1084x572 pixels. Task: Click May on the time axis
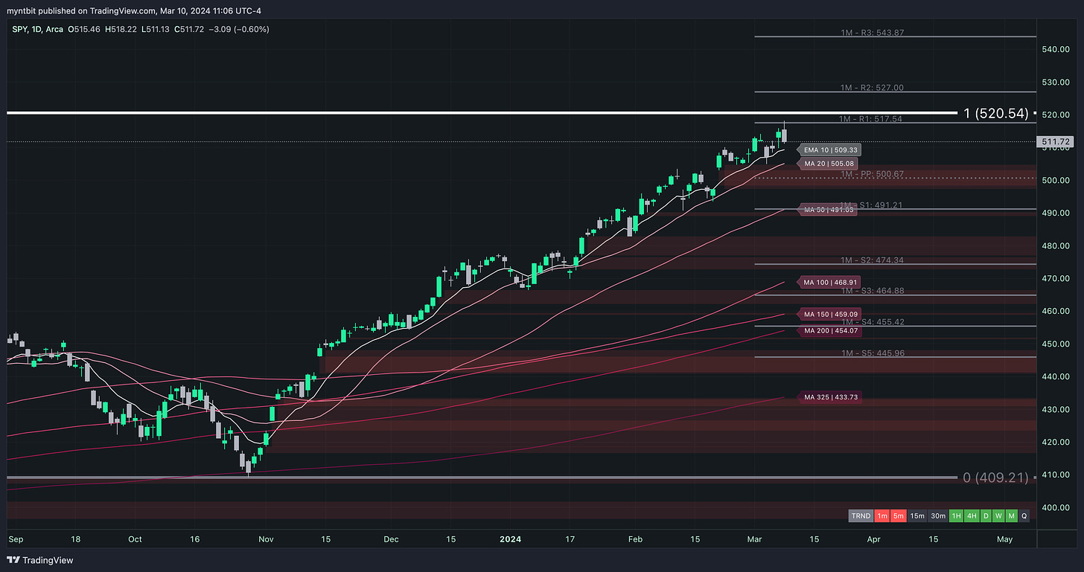[x=1004, y=538]
